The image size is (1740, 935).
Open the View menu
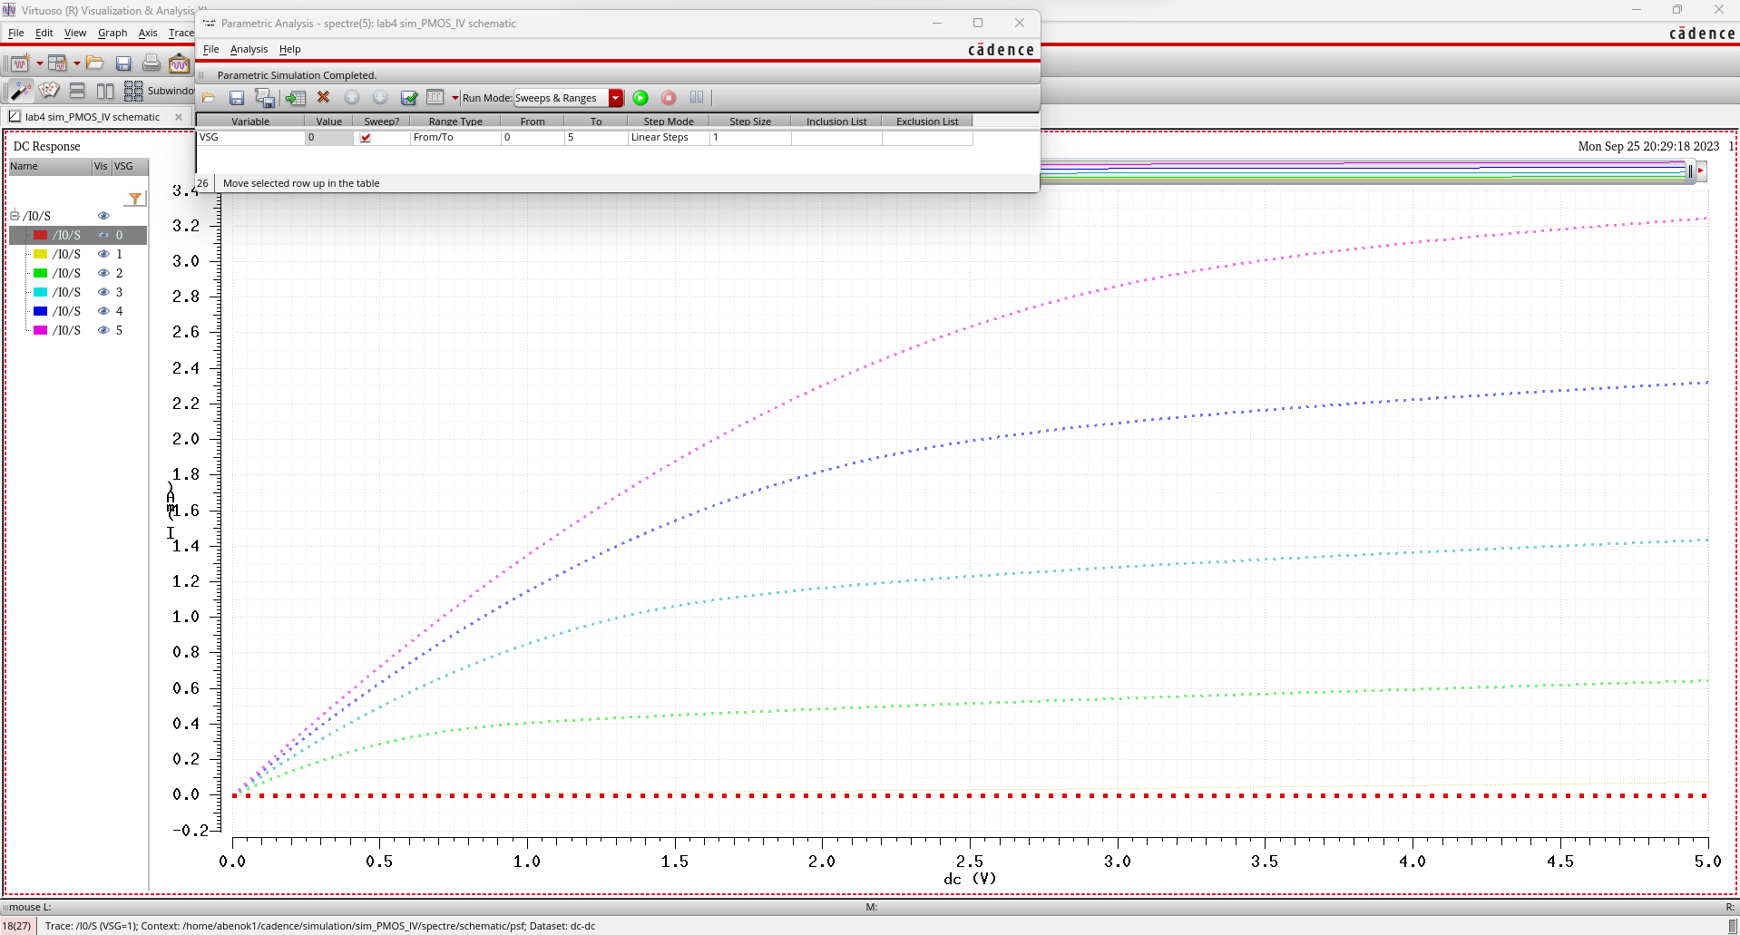(75, 33)
